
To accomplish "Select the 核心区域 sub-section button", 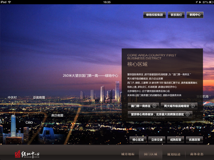I will [138, 140].
